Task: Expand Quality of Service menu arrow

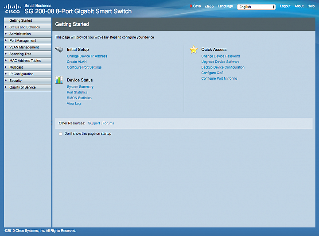Action: tap(6, 87)
